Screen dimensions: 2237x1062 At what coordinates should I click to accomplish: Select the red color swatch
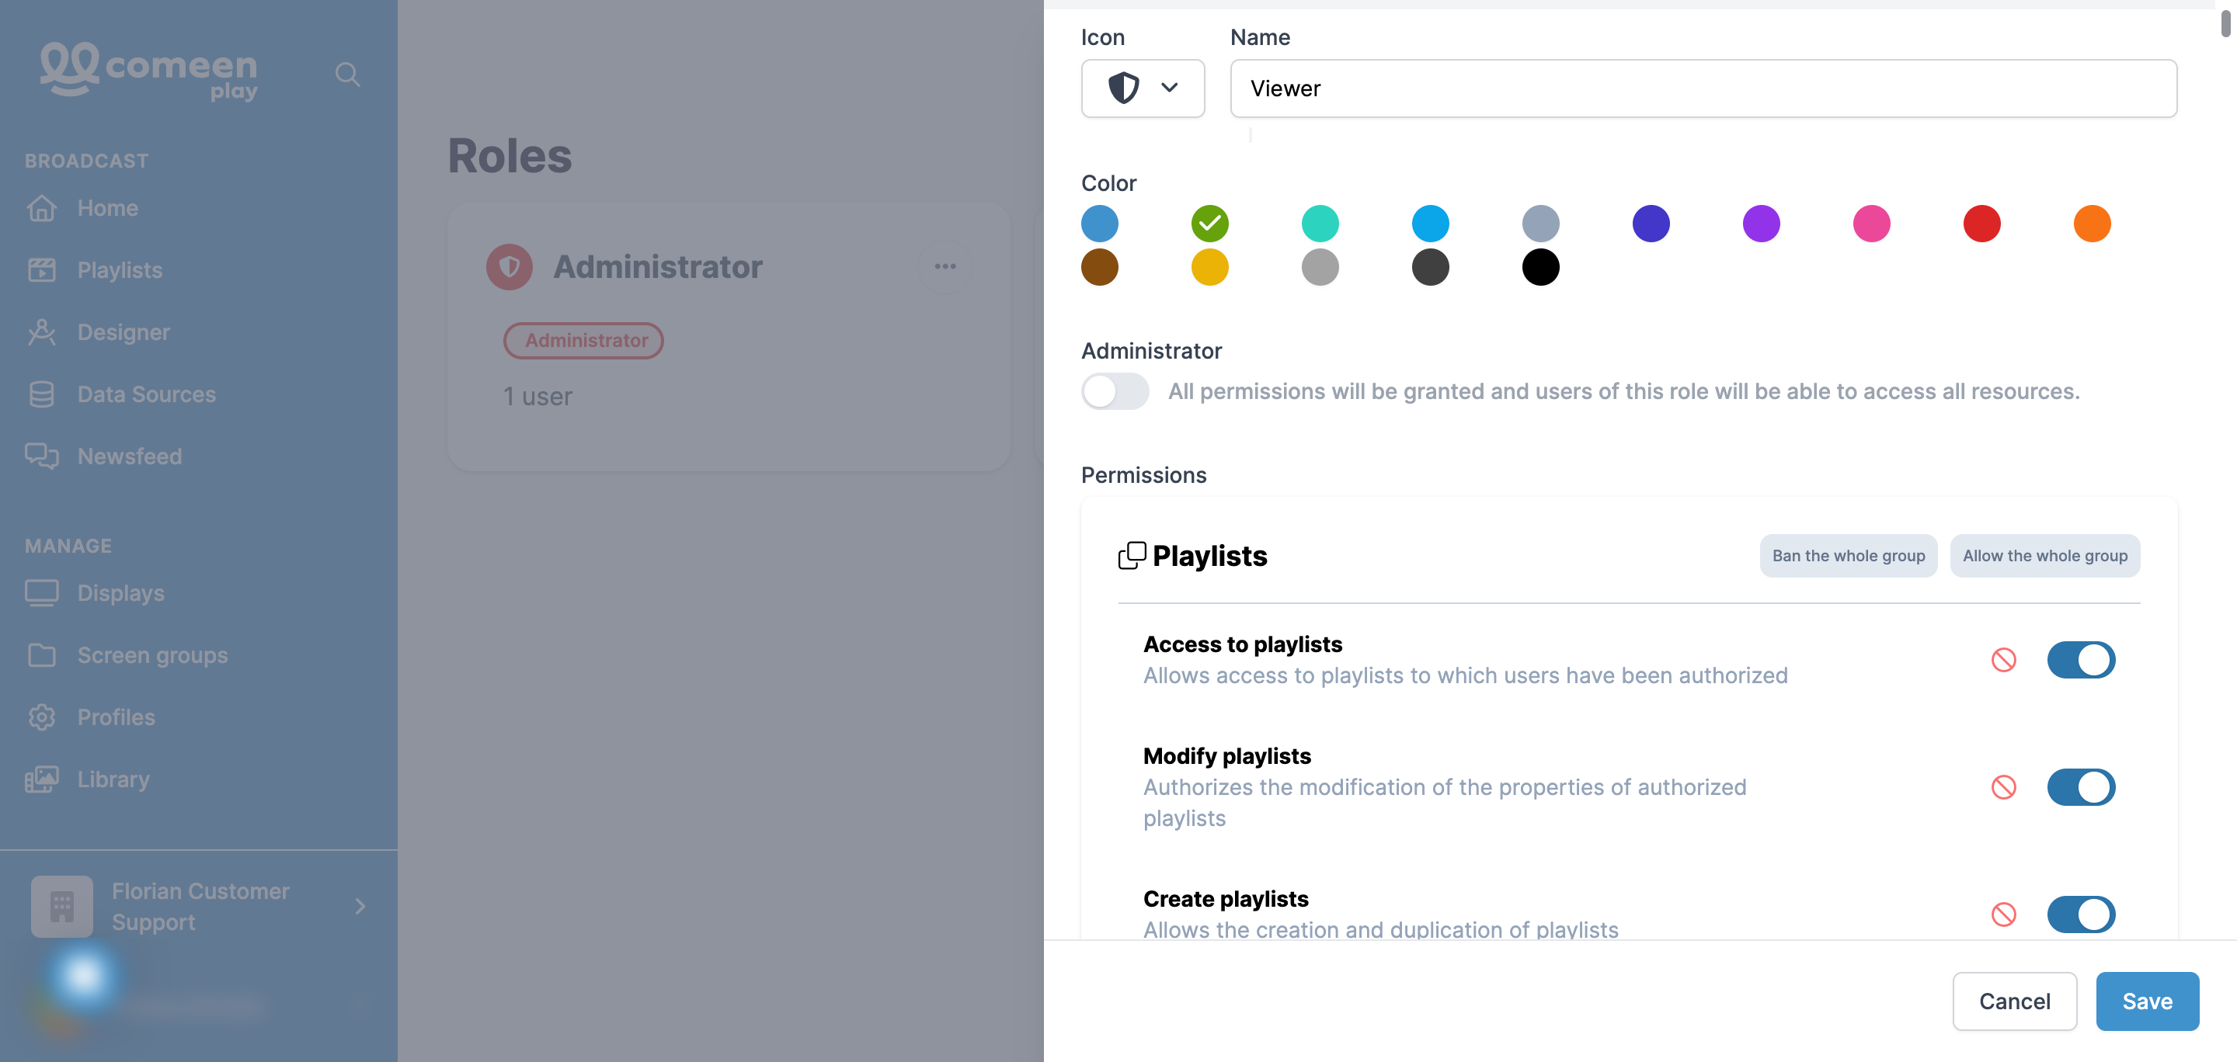[1981, 224]
